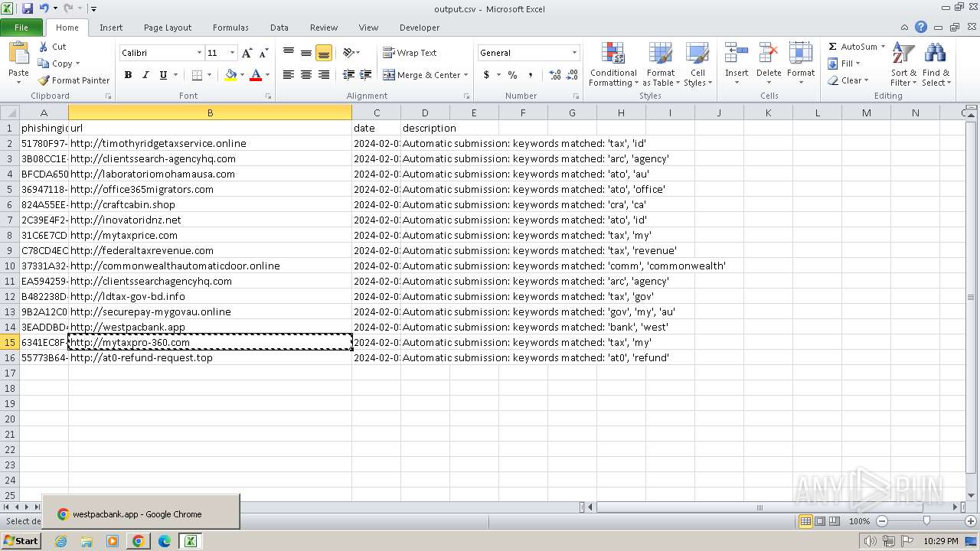The width and height of the screenshot is (980, 551).
Task: Decrease decimal places
Action: pos(573,75)
